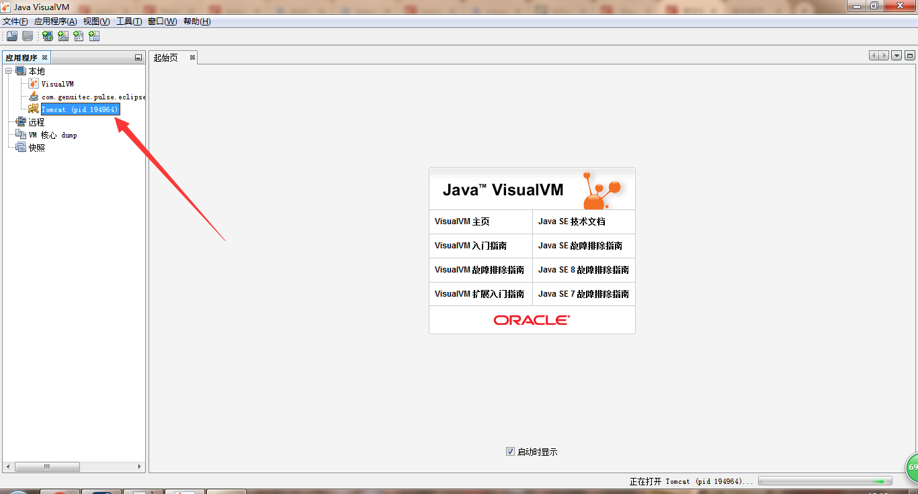Open the document list dropdown arrow
The width and height of the screenshot is (918, 494).
click(x=896, y=55)
